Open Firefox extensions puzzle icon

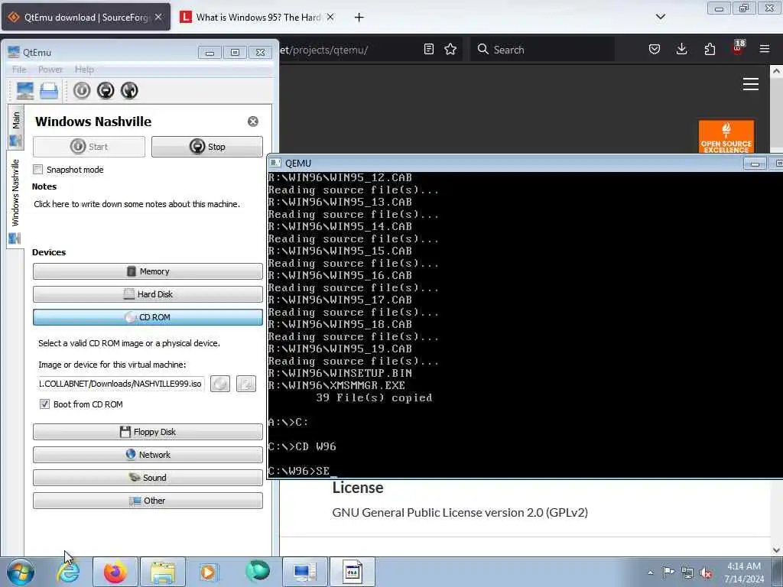point(710,50)
